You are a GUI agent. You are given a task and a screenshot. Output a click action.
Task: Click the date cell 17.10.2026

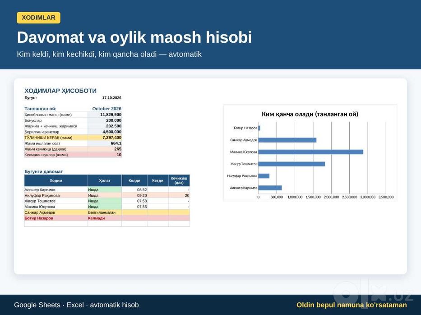tap(112, 98)
